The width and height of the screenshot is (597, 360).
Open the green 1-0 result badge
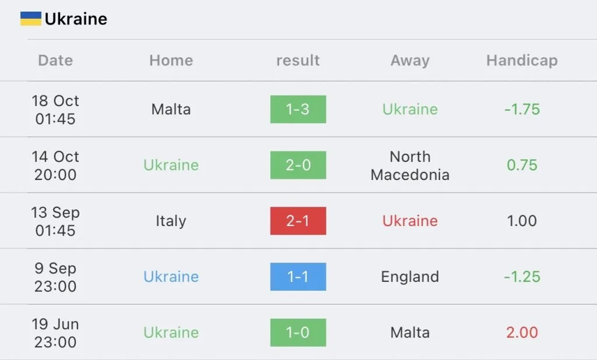298,333
